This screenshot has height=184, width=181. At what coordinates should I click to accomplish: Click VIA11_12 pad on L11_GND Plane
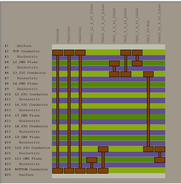click(x=92, y=160)
